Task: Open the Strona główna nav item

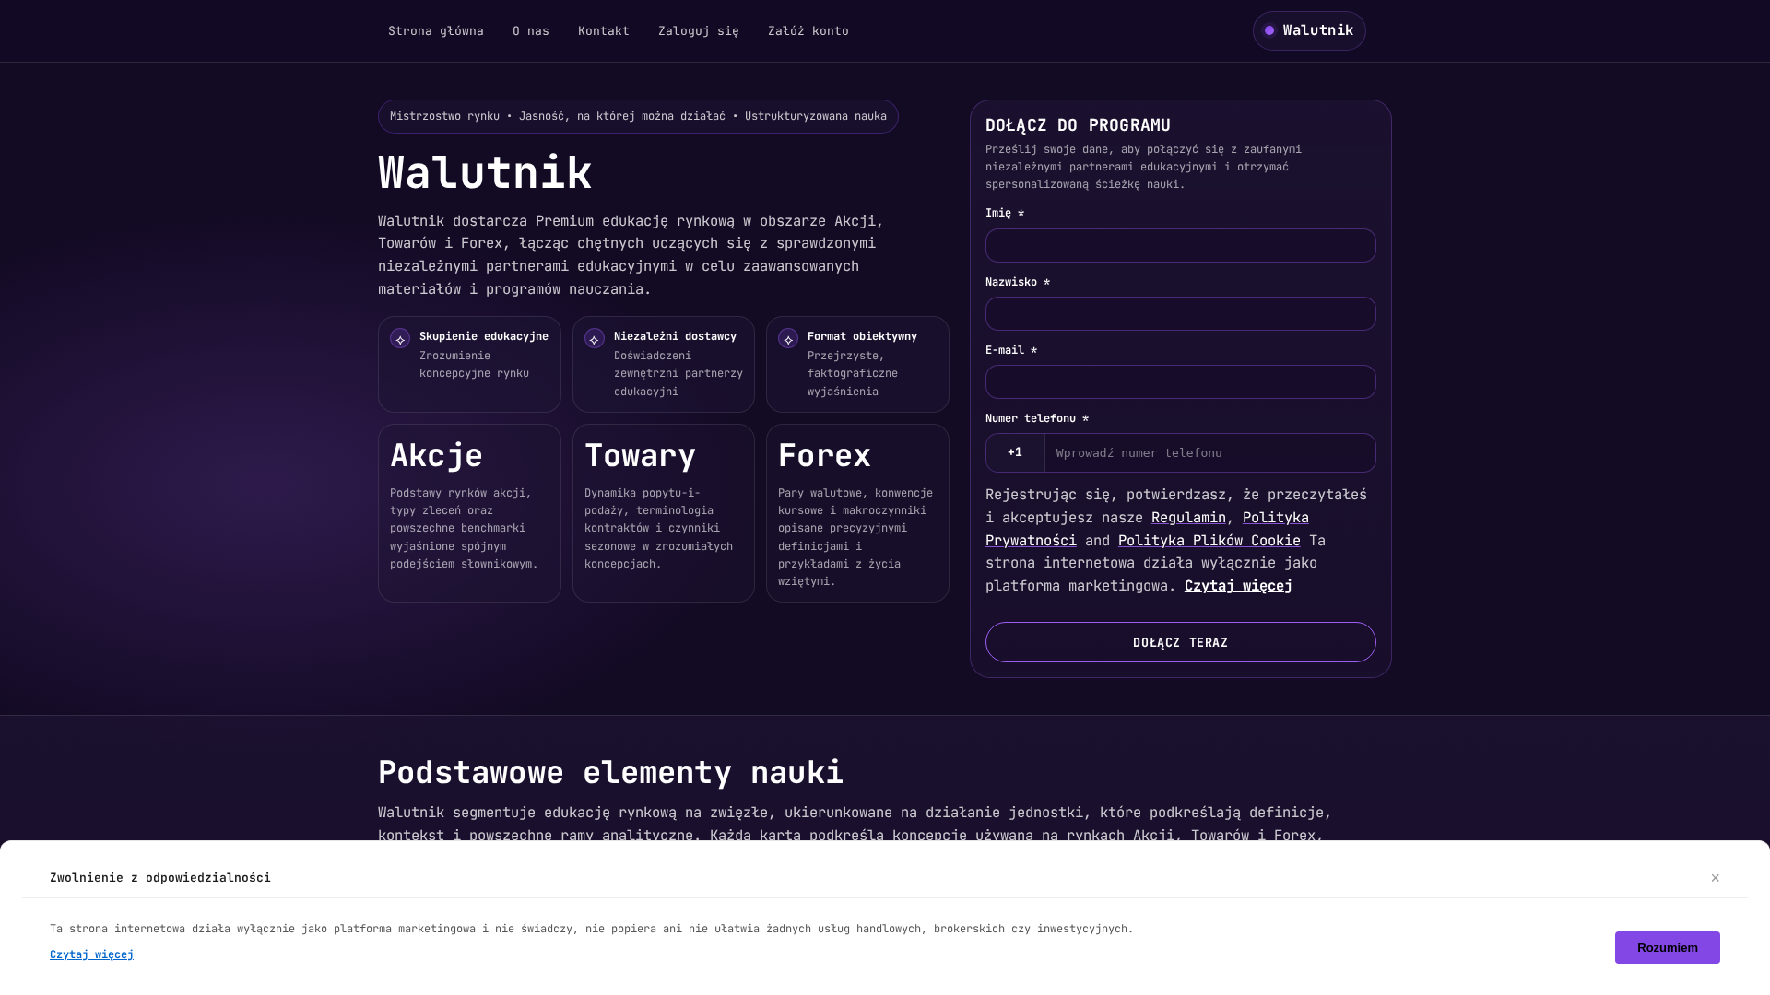Action: [x=435, y=31]
